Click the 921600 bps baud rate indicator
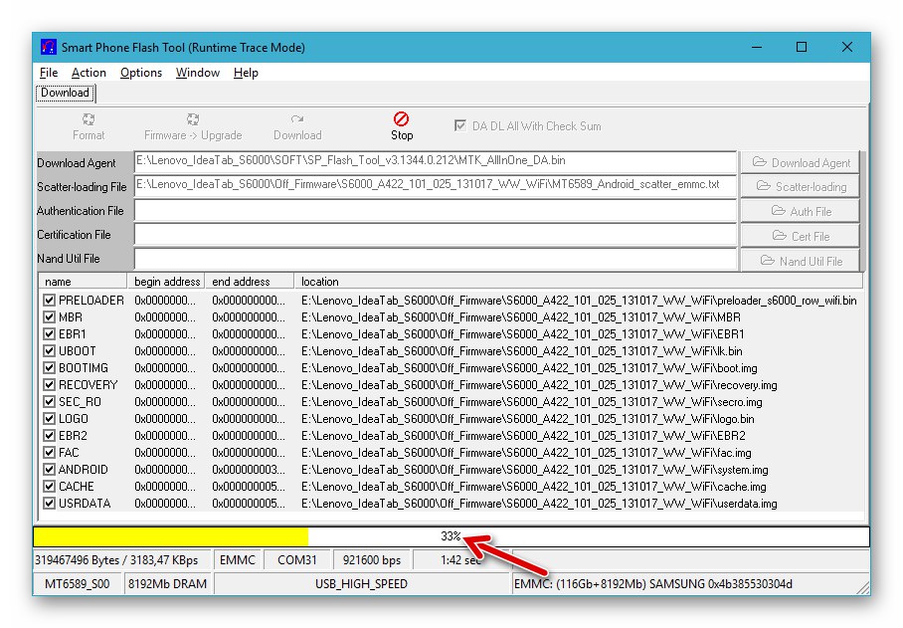The height and width of the screenshot is (628, 903). (372, 559)
